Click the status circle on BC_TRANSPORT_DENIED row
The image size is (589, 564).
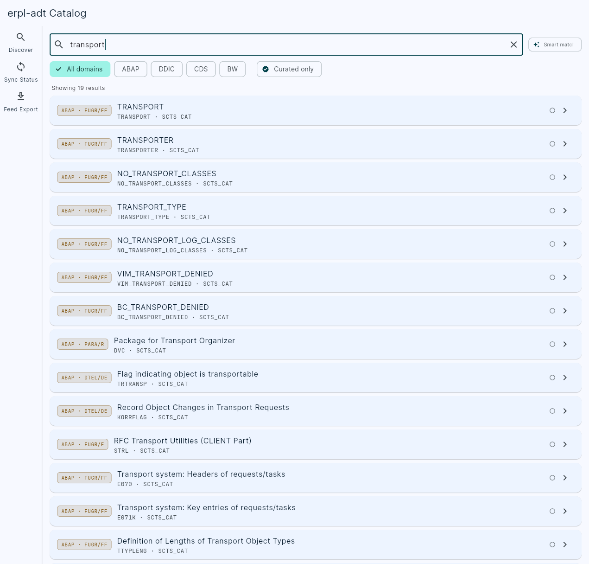pyautogui.click(x=552, y=311)
